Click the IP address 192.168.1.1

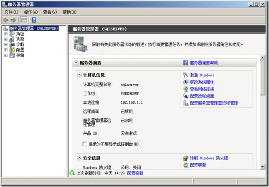132,102
